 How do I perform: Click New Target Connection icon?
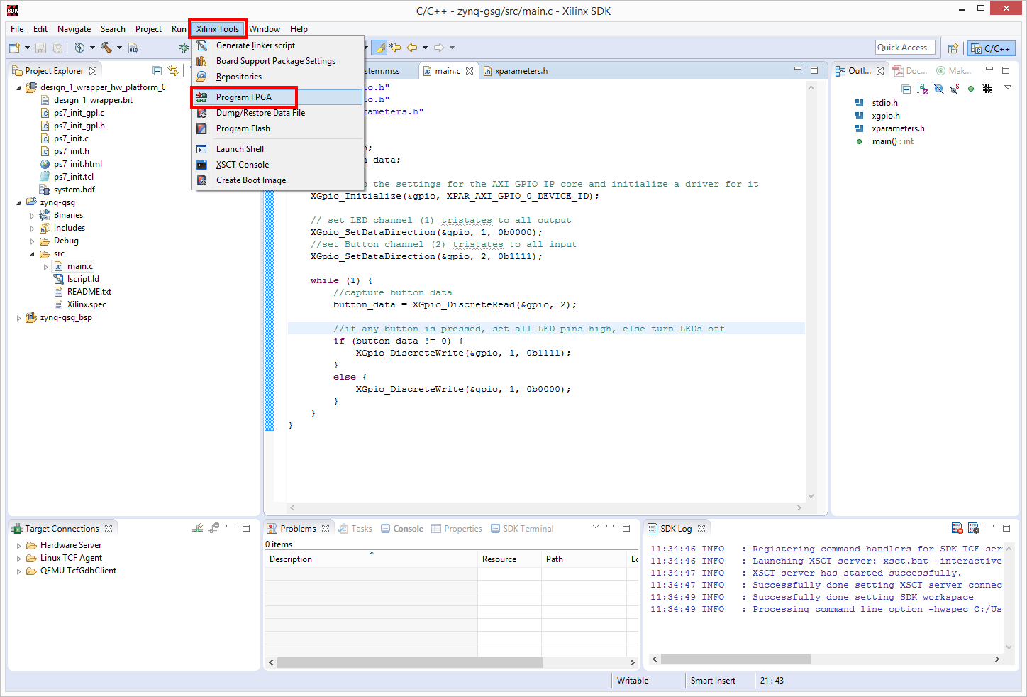coord(198,528)
